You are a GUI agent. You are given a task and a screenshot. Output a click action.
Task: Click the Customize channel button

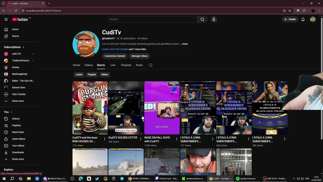coord(115,56)
